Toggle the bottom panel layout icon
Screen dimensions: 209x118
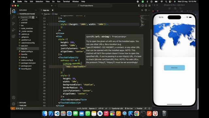[x=143, y=6]
